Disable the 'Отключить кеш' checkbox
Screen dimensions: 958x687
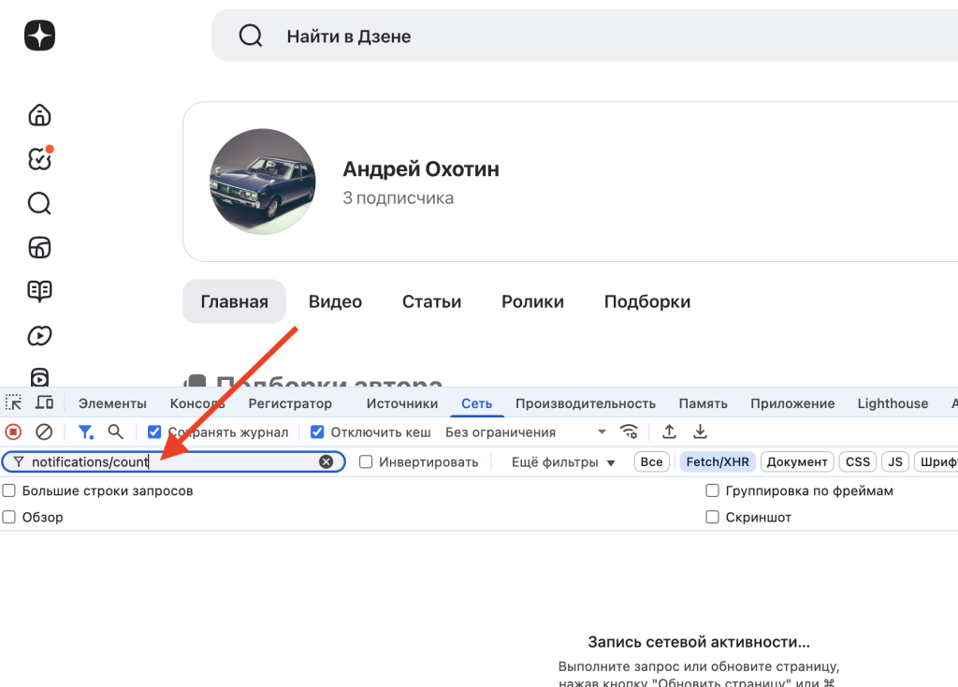(x=317, y=432)
